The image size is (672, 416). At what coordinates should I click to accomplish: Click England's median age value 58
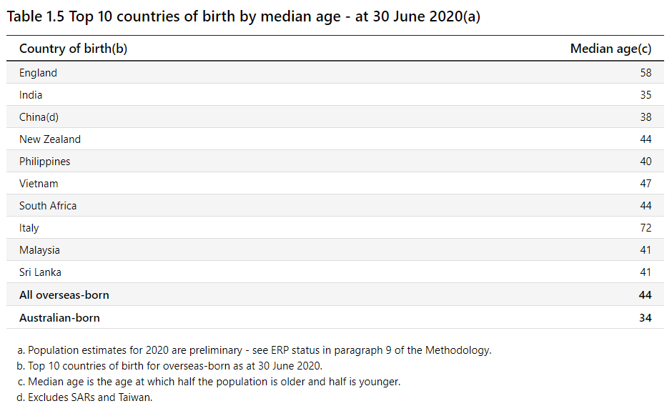coord(646,73)
